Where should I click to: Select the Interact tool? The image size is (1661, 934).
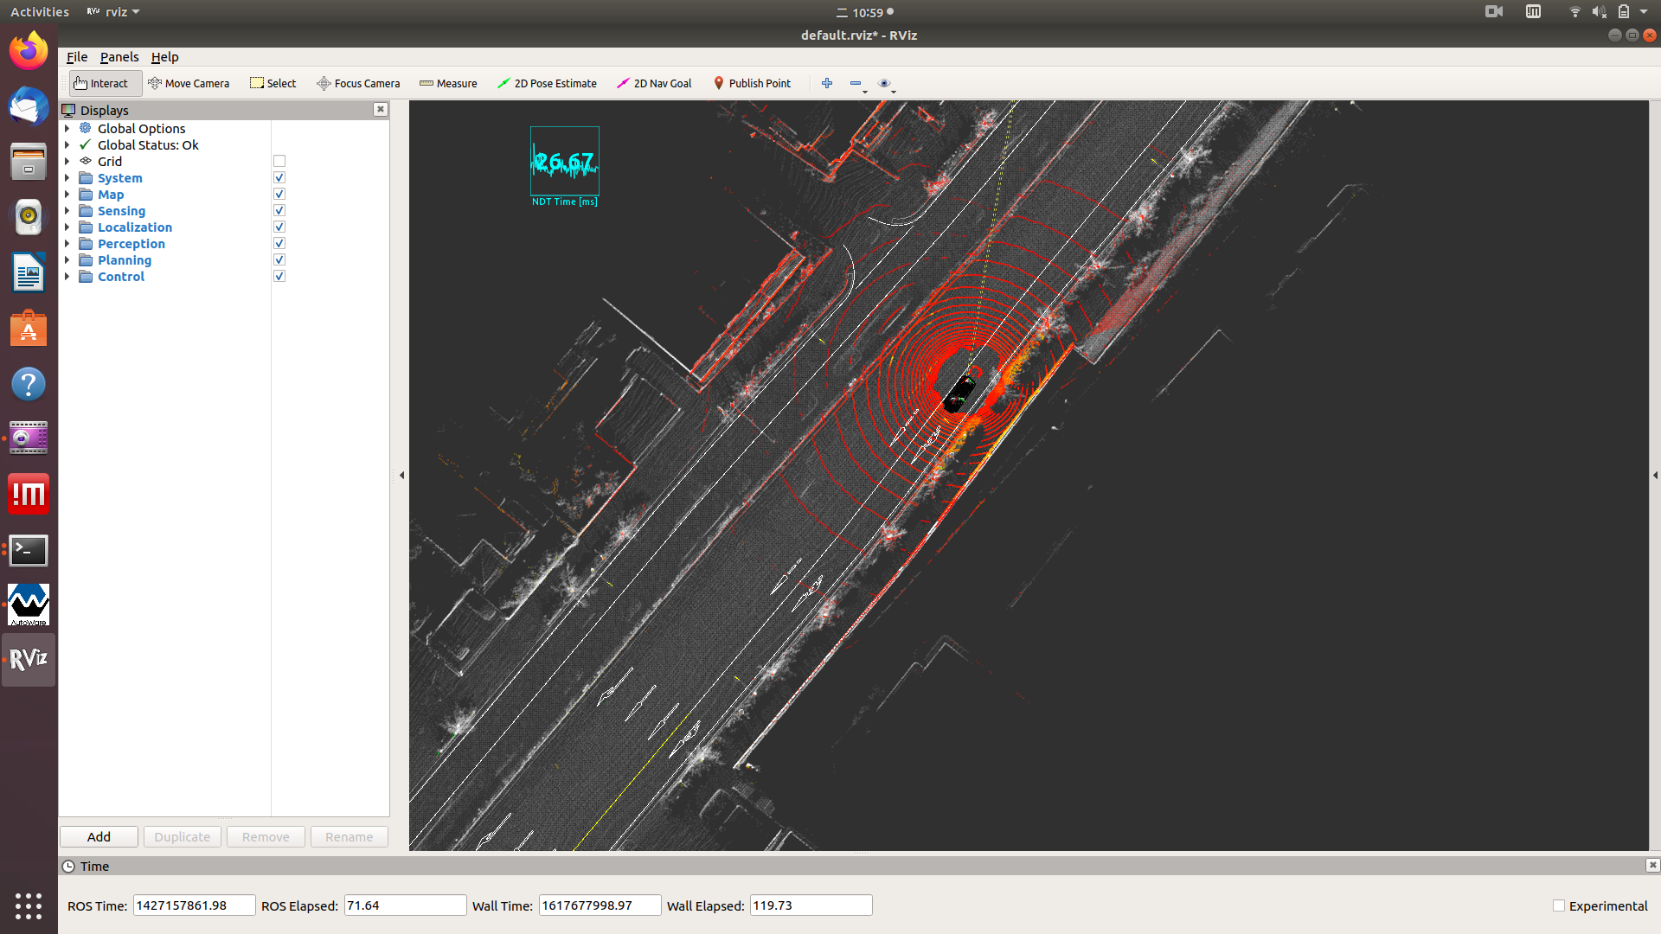click(x=102, y=83)
